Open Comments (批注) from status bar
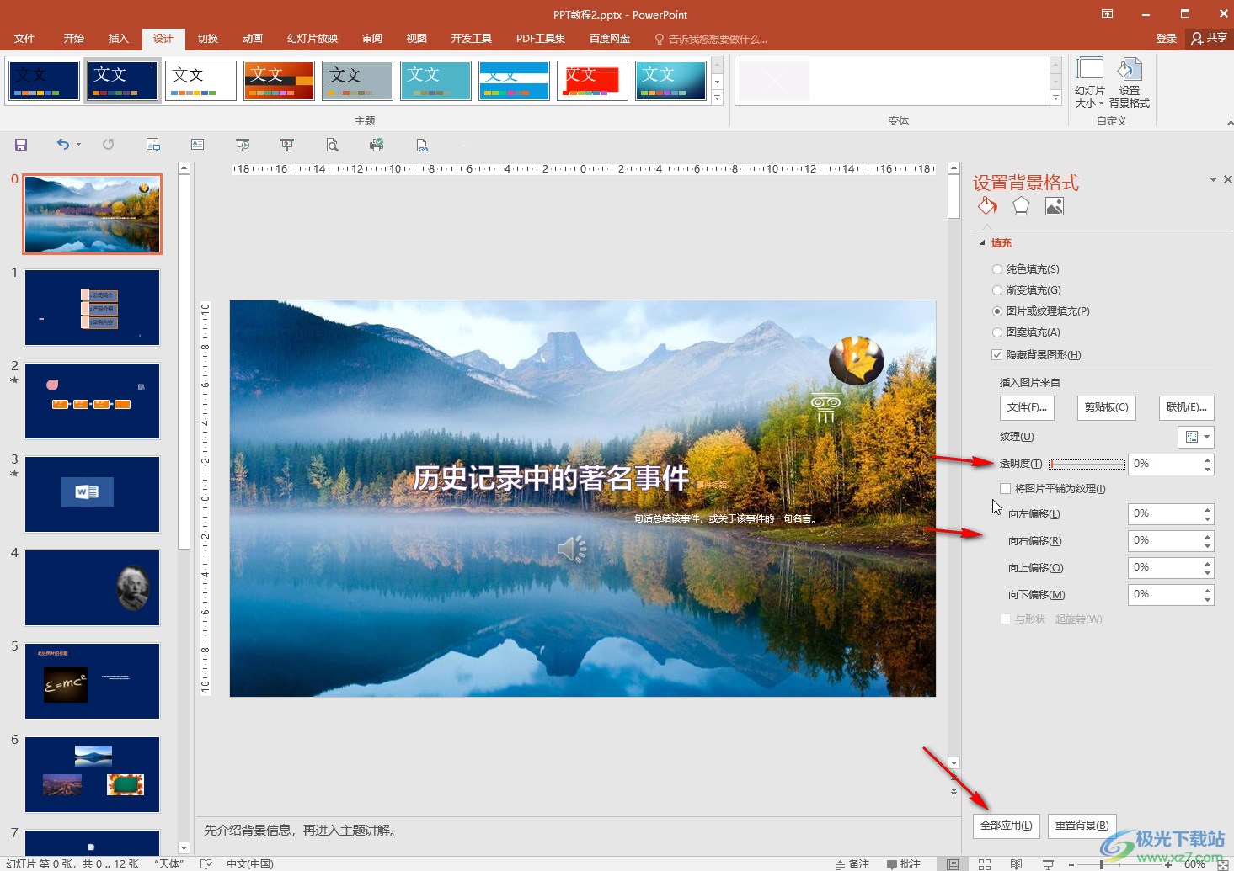The width and height of the screenshot is (1234, 871). click(x=904, y=864)
